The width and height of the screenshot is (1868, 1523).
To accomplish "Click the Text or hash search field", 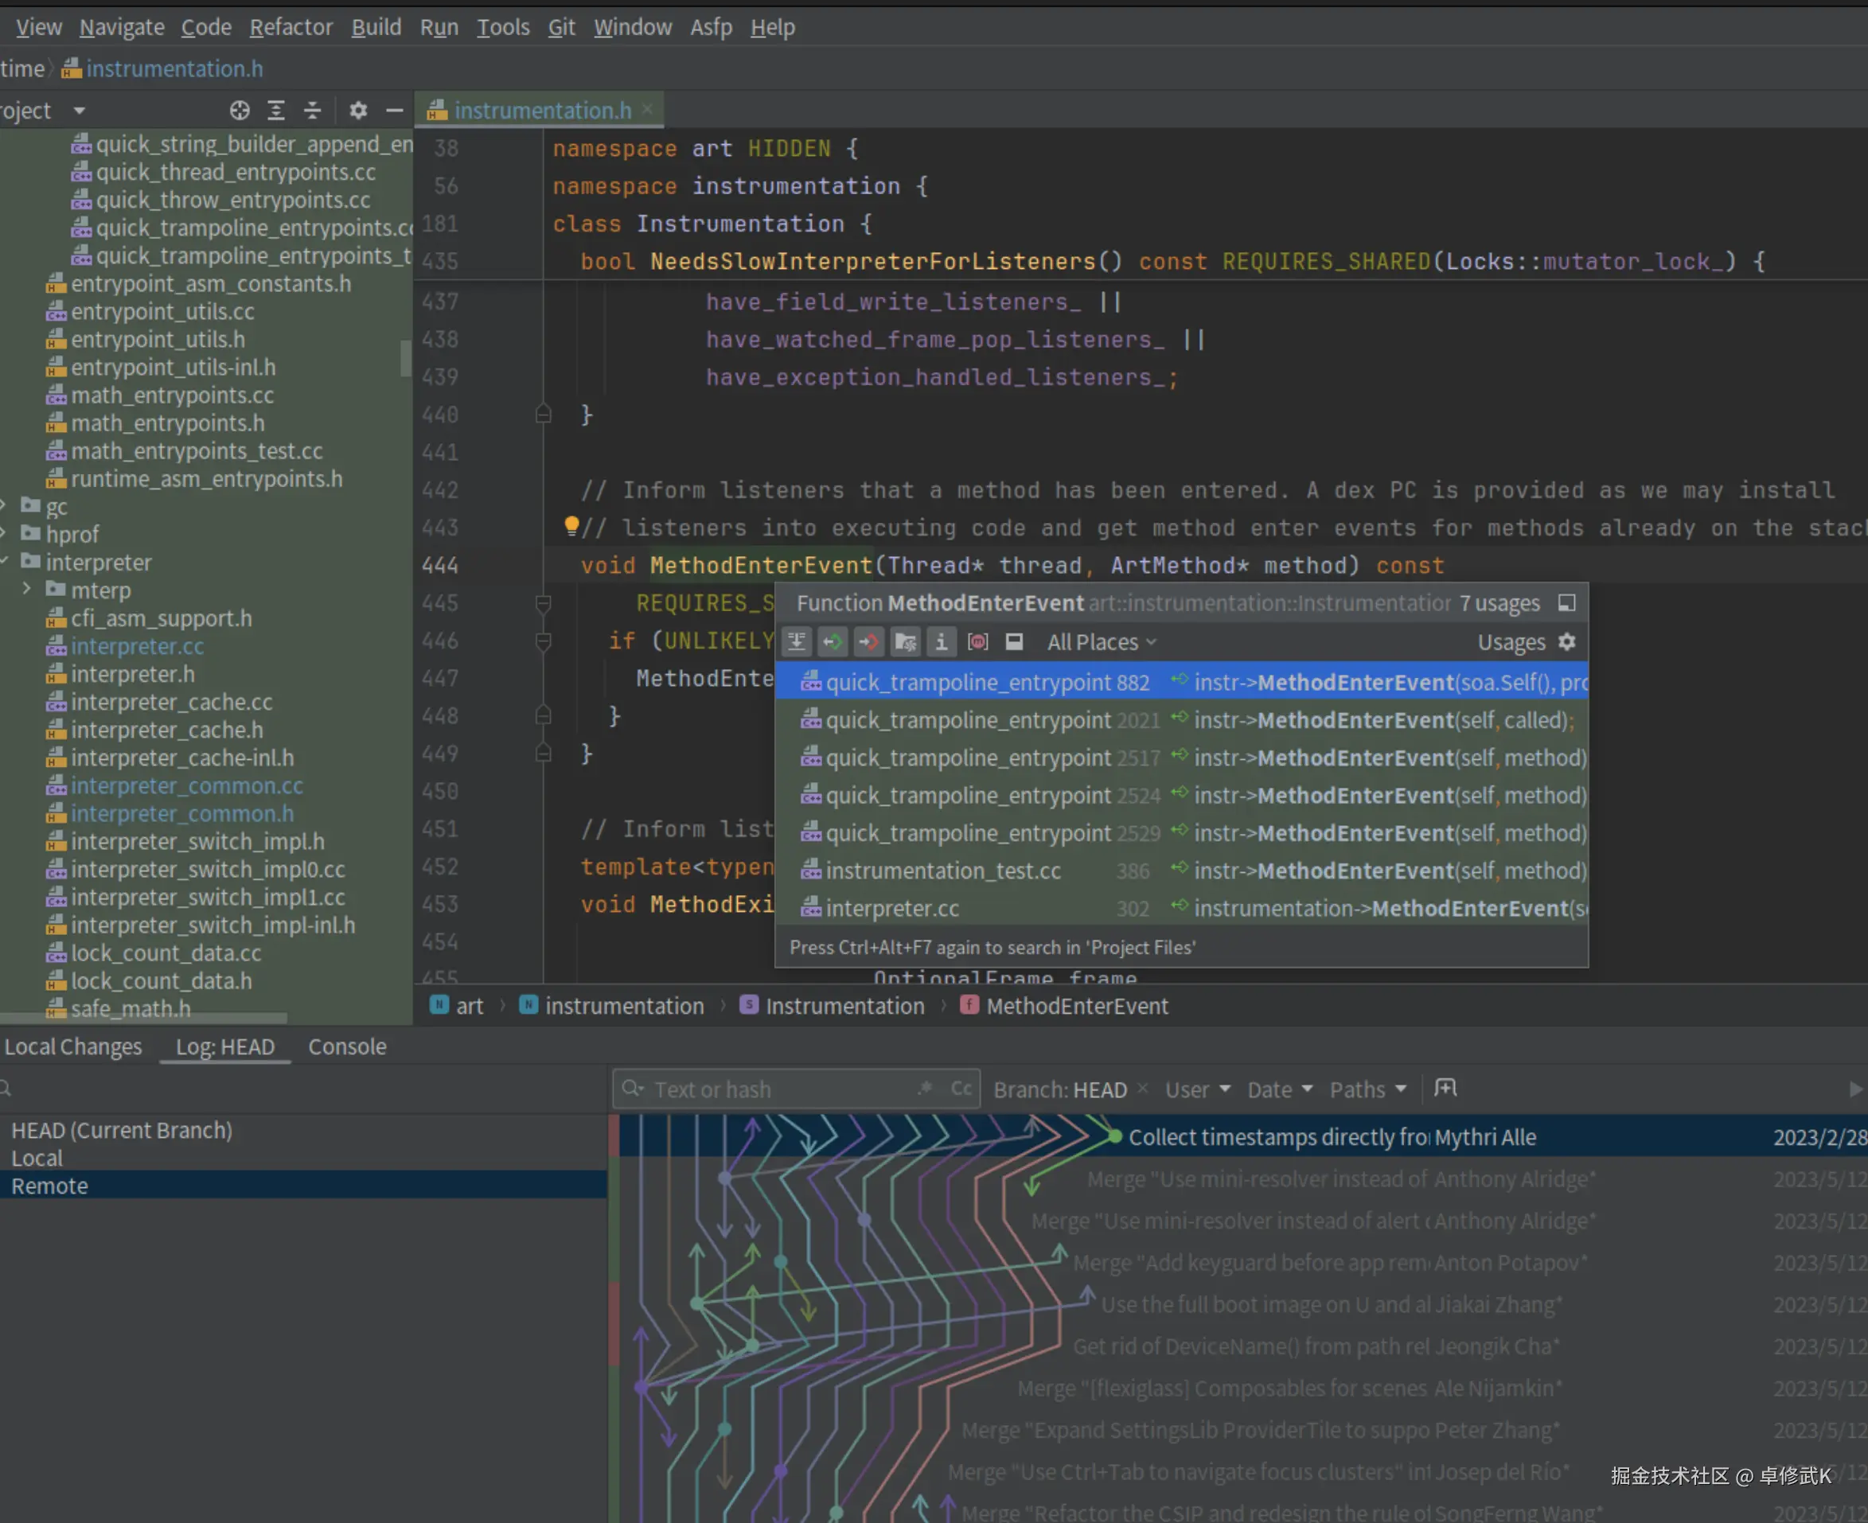I will 772,1089.
